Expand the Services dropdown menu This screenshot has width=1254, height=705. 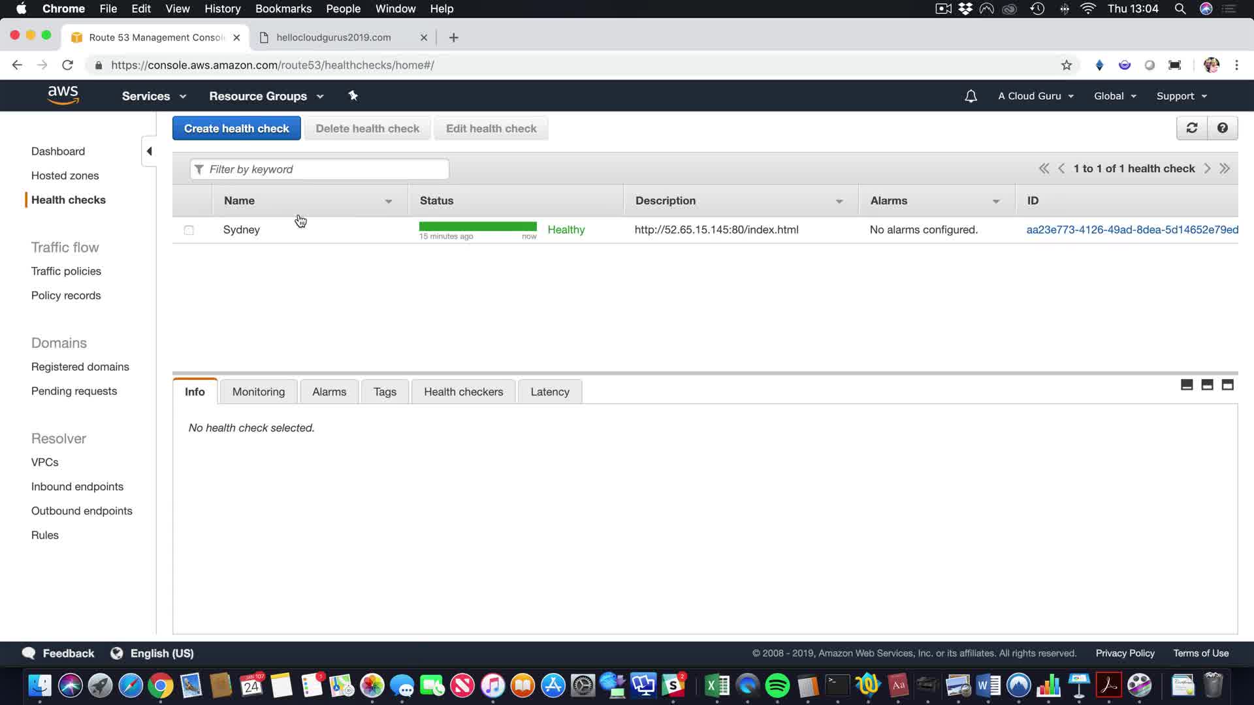[154, 96]
